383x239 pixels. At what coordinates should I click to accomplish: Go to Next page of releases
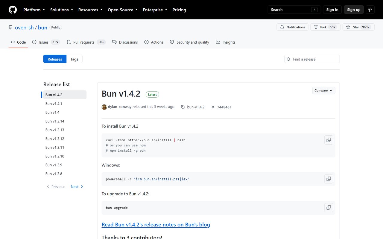click(x=77, y=187)
